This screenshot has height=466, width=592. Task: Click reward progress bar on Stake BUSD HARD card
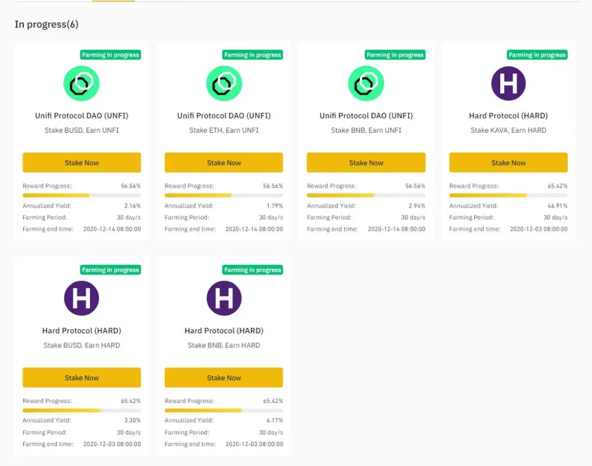[82, 410]
